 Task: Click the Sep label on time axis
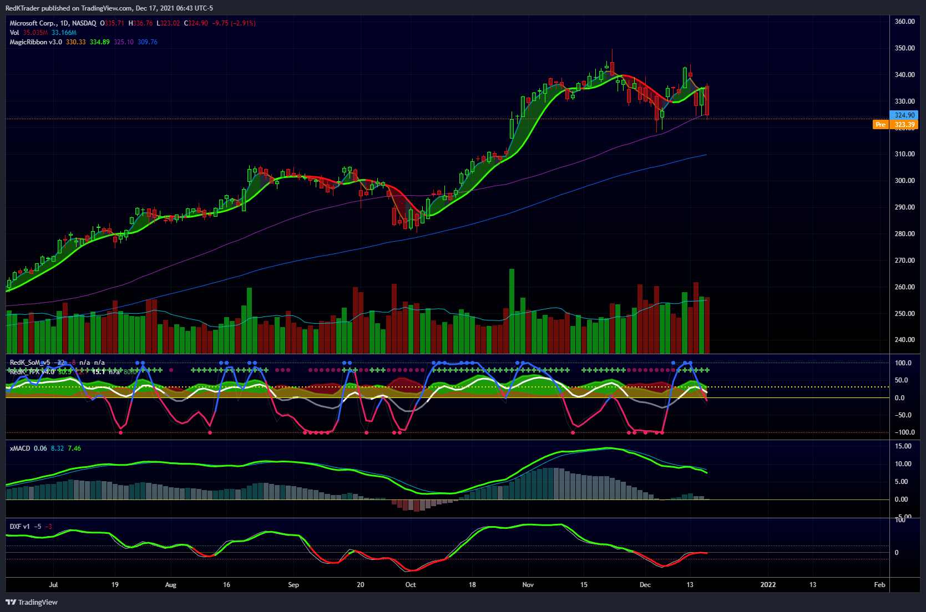(294, 585)
